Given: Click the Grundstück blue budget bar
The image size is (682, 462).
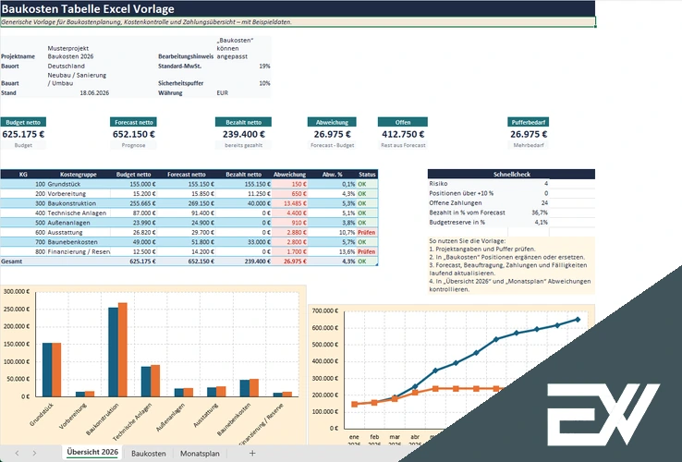Looking at the screenshot, I should coord(47,370).
